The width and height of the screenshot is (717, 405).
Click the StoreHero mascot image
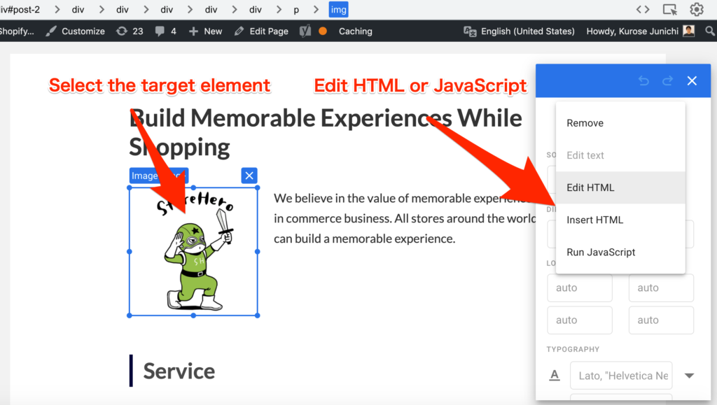(193, 252)
